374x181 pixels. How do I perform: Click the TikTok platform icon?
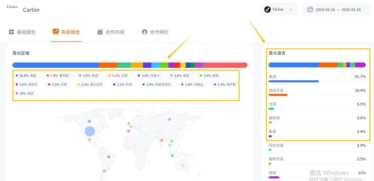(267, 10)
